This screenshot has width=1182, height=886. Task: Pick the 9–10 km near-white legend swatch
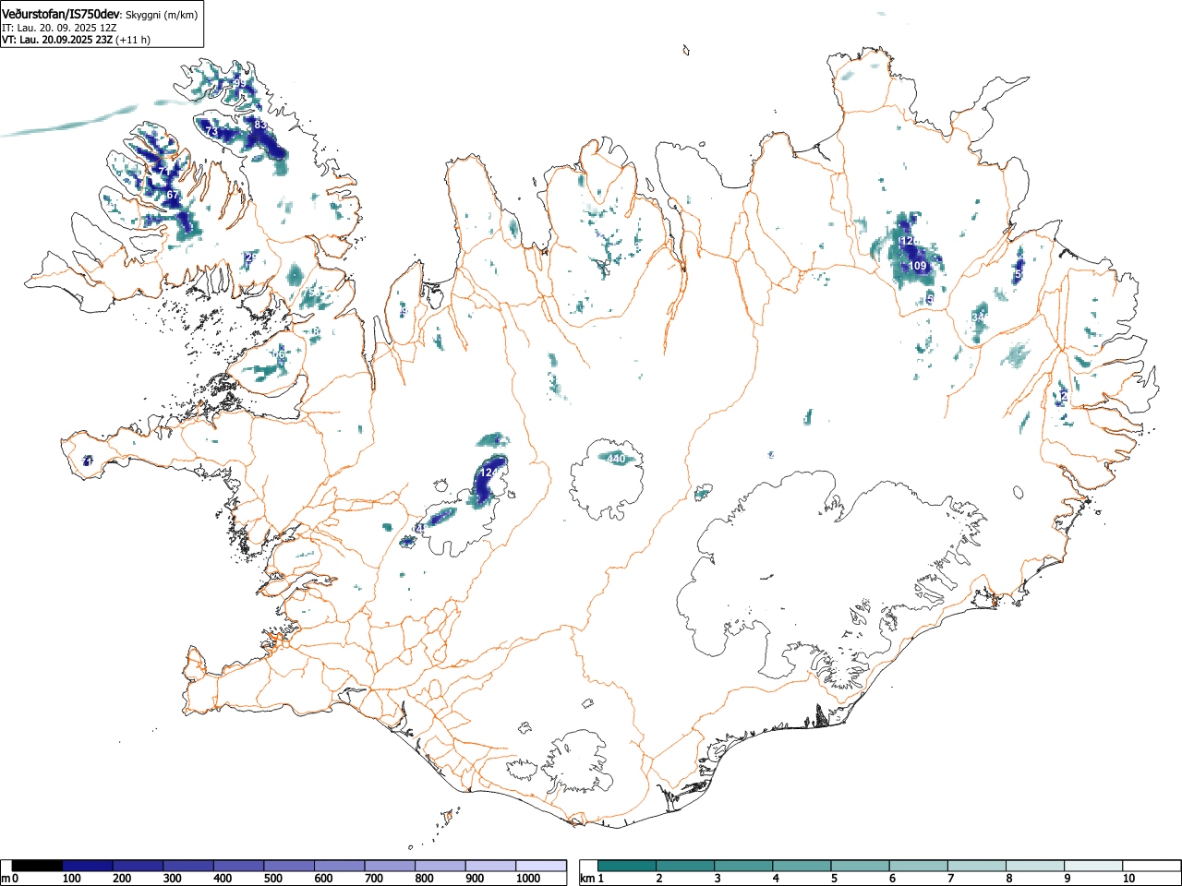click(x=1092, y=866)
